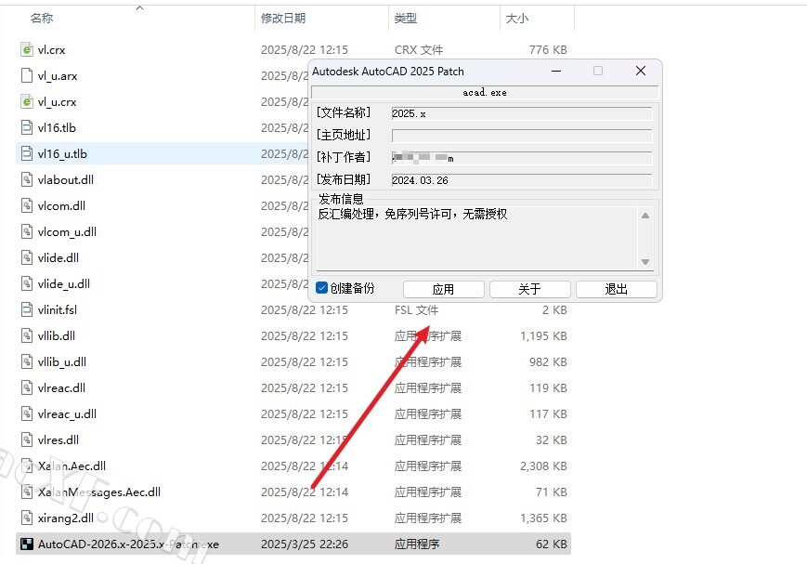Sort files by the 名称 column header
Viewport: 807px width, 564px height.
[x=42, y=19]
